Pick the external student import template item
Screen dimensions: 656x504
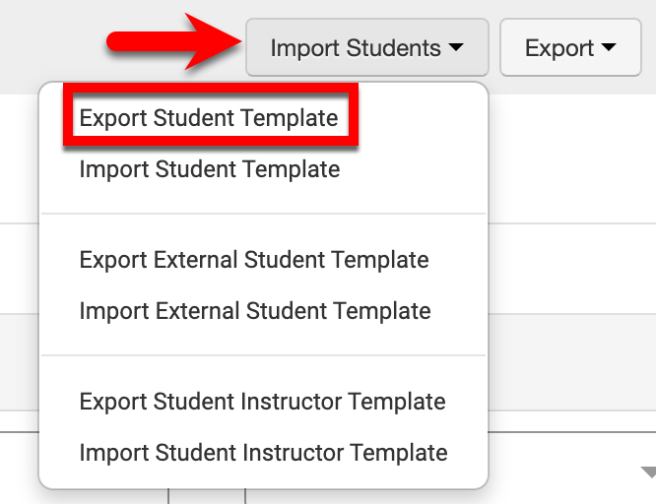coord(254,311)
